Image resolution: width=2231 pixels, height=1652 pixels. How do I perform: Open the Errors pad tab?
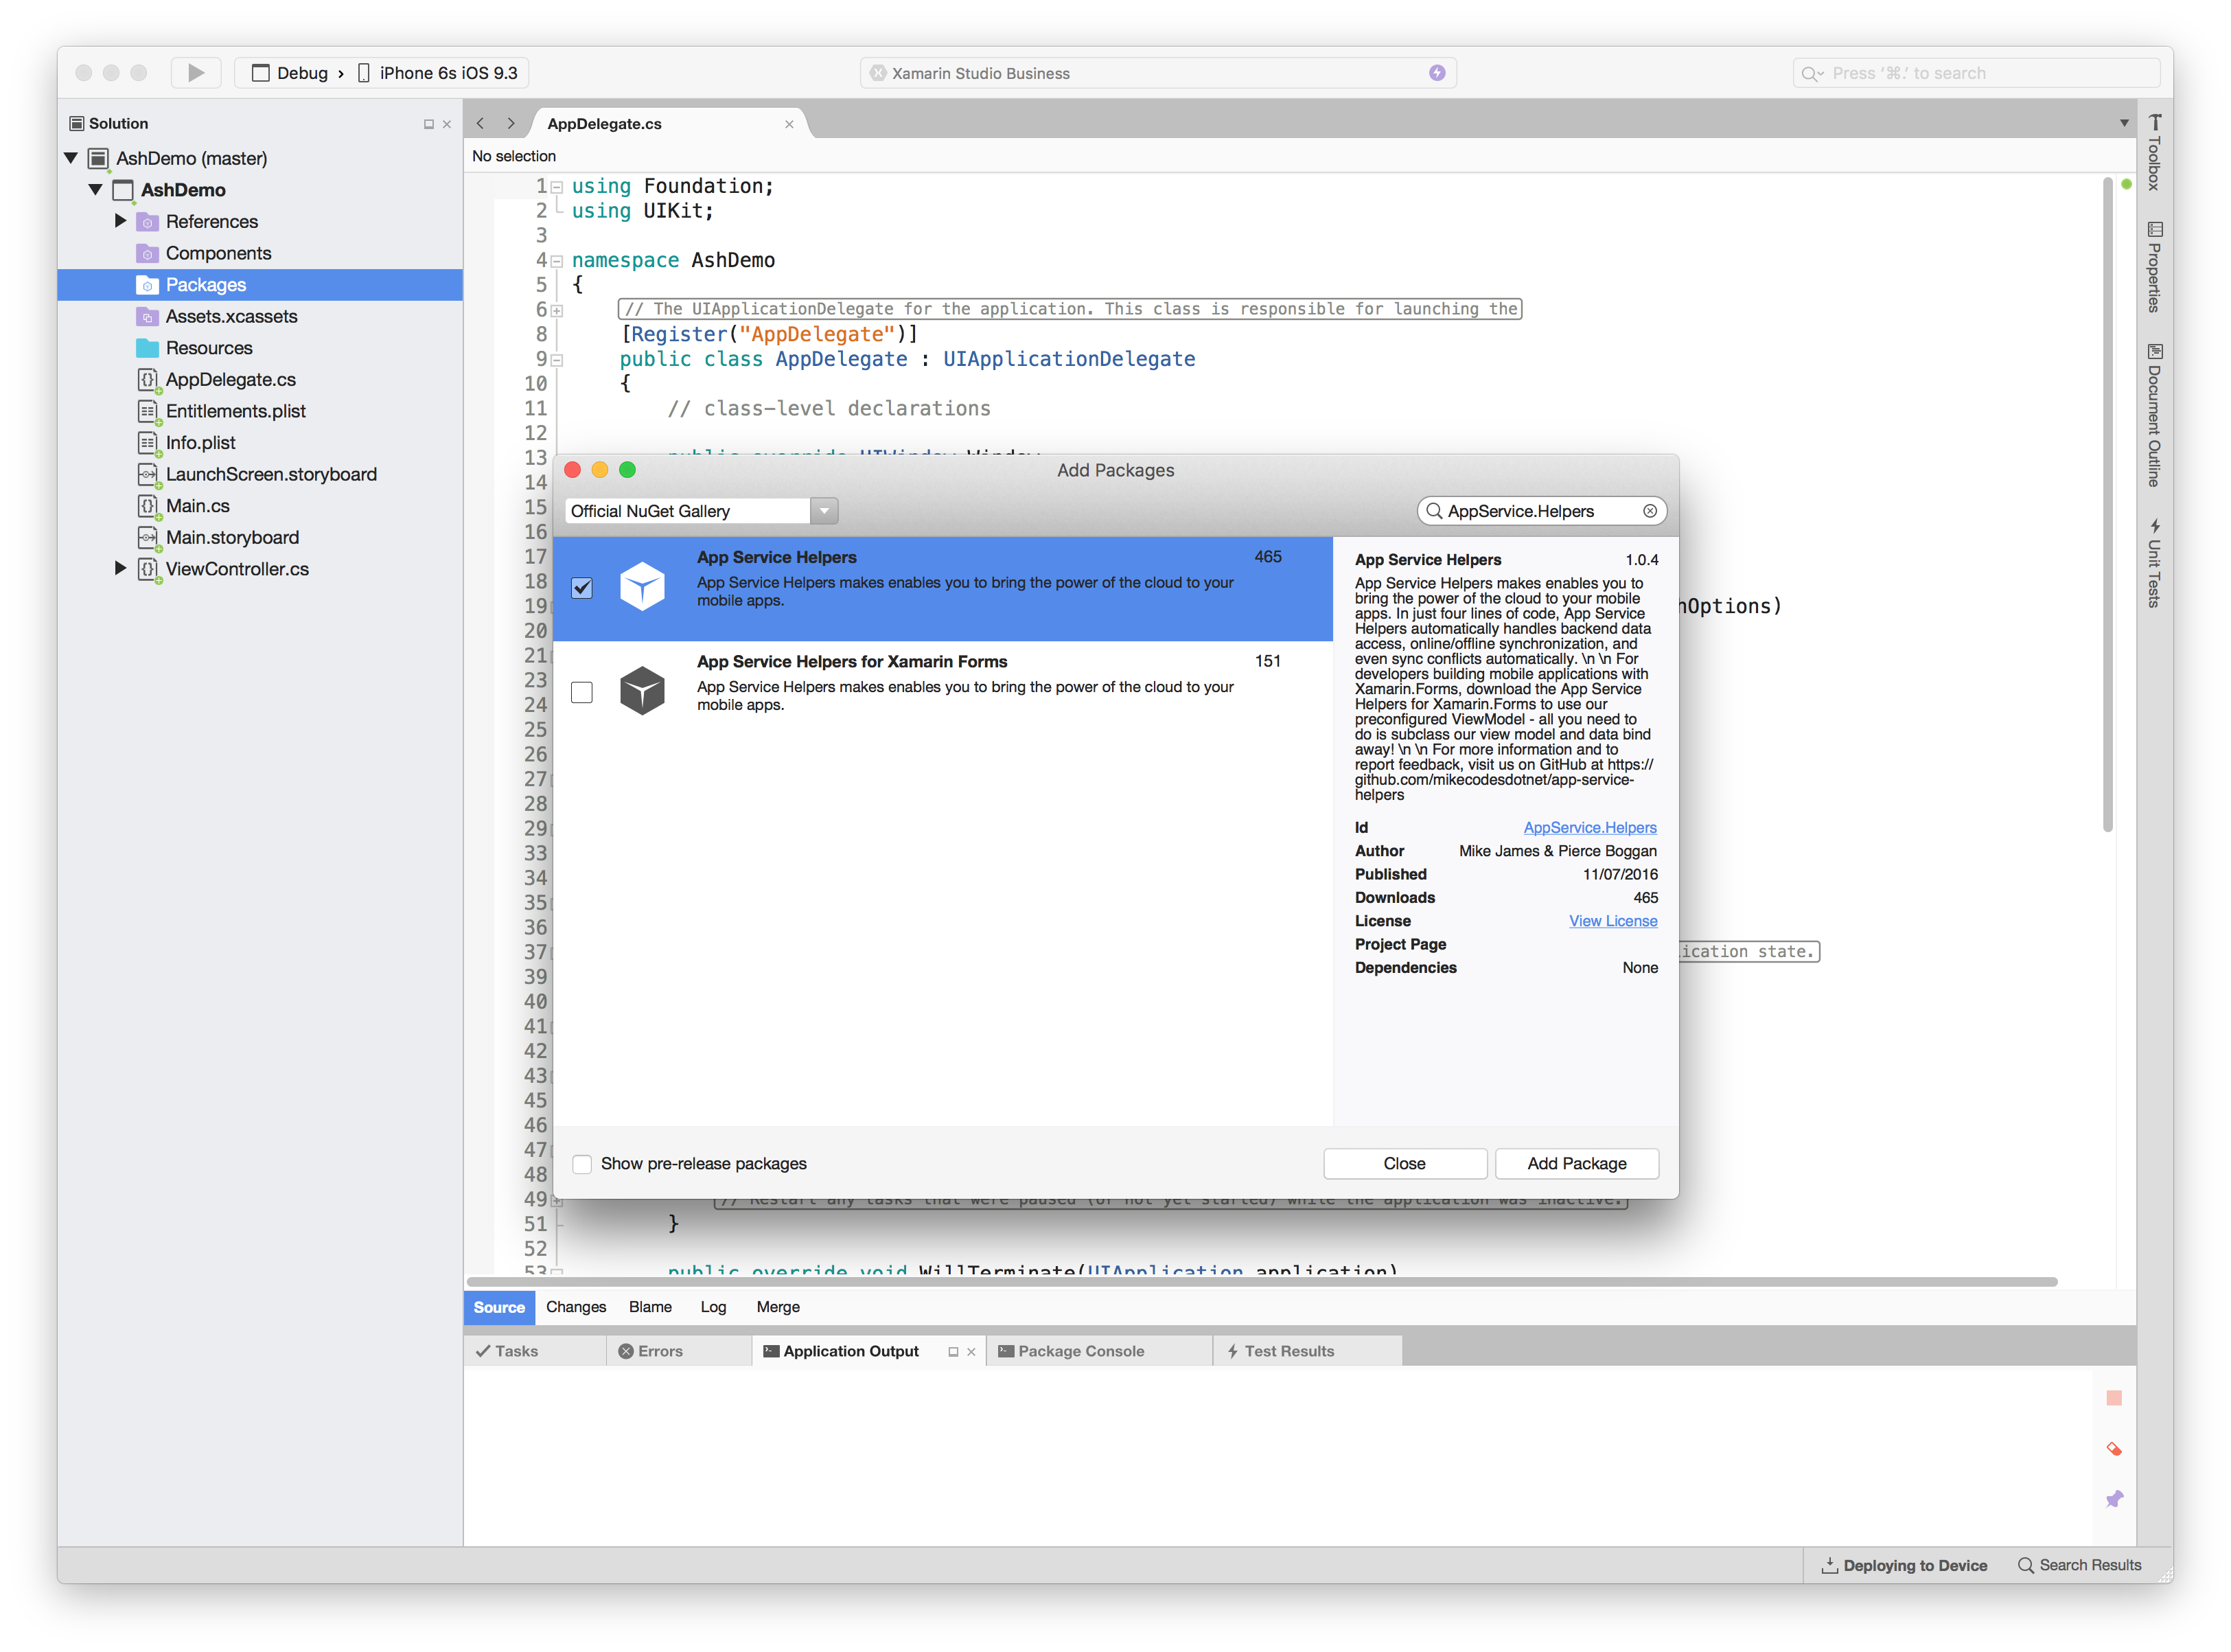coord(678,1351)
